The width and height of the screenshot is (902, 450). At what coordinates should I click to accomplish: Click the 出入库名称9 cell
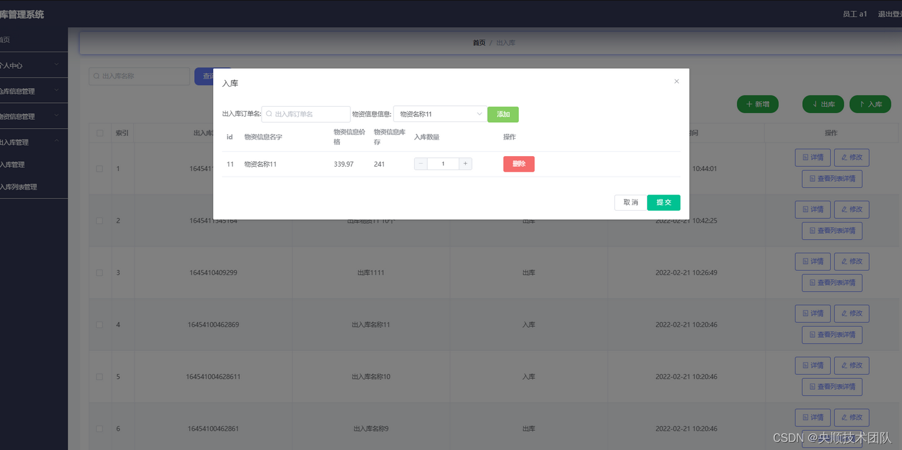click(371, 429)
